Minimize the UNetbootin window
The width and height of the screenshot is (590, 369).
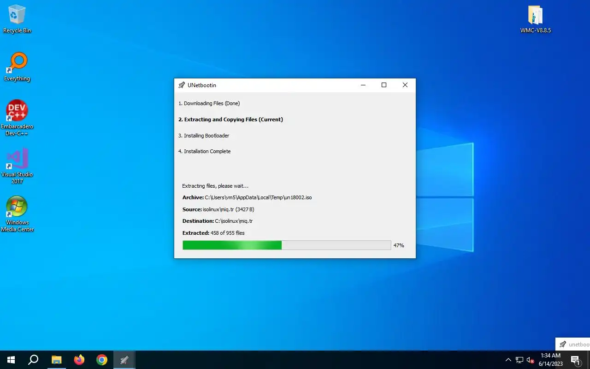point(363,85)
